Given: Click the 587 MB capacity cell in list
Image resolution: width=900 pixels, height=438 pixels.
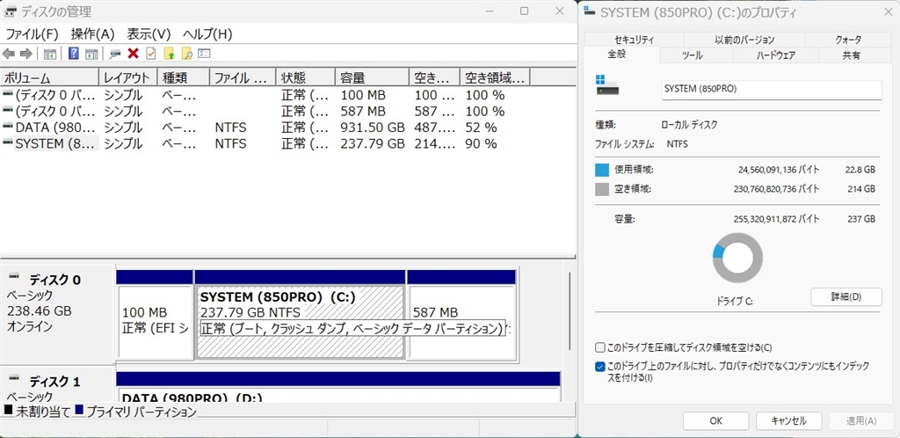Looking at the screenshot, I should [x=363, y=112].
